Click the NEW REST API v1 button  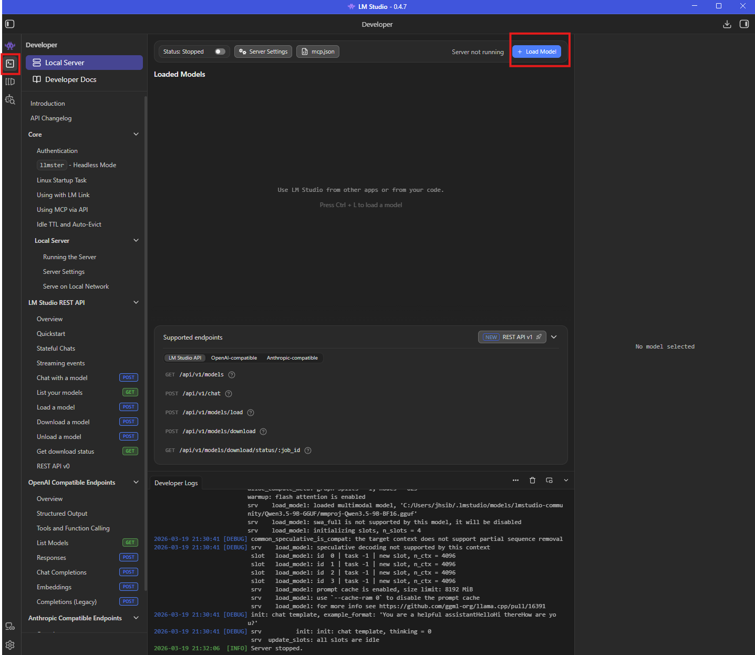click(x=512, y=337)
